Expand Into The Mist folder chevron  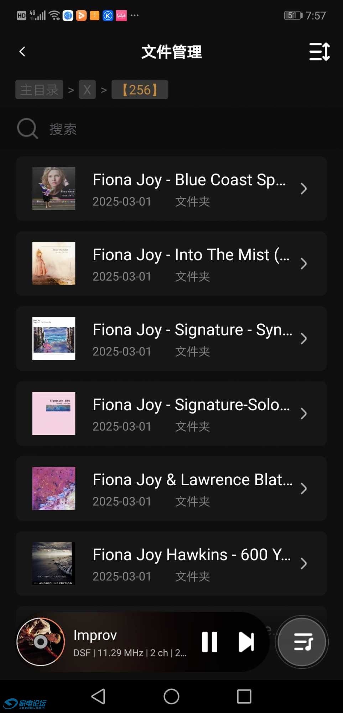click(x=303, y=264)
